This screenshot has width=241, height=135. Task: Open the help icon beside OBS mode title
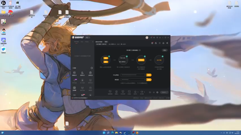[x=140, y=50]
